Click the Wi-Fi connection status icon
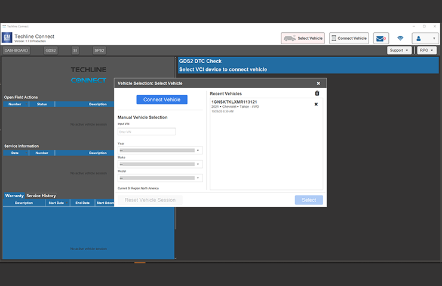Screen dimensions: 442x286 coord(400,38)
